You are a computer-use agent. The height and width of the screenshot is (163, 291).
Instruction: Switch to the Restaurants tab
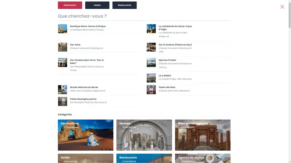coord(125,5)
